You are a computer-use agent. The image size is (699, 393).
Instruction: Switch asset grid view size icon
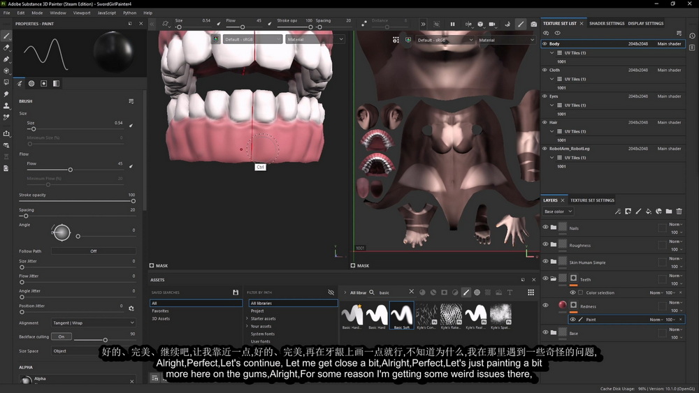tap(531, 292)
